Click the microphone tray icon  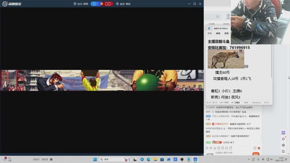pos(258,159)
